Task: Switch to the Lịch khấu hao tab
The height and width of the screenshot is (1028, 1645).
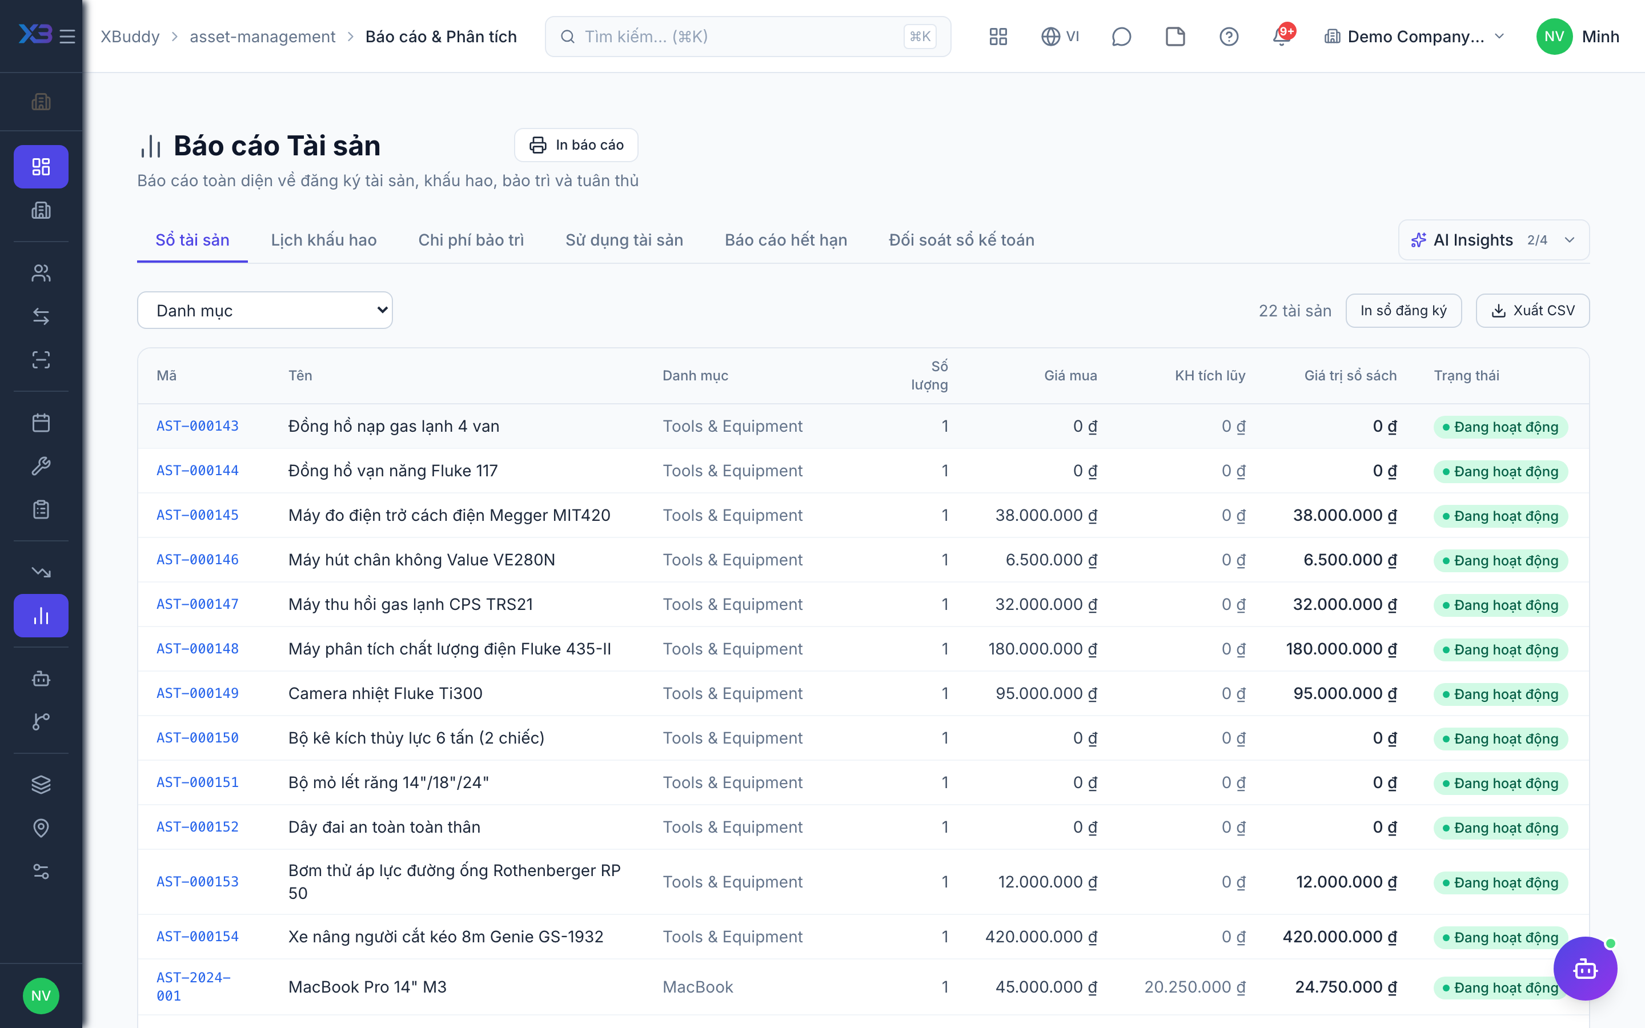Action: pos(323,240)
